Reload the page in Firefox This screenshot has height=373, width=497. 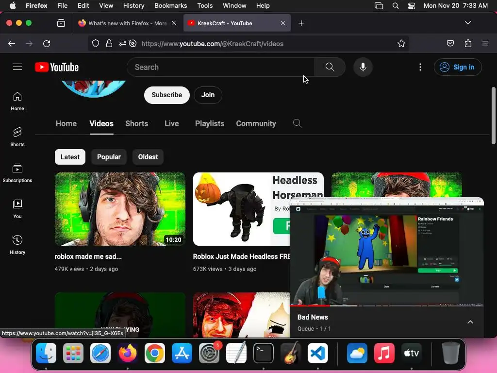47,43
